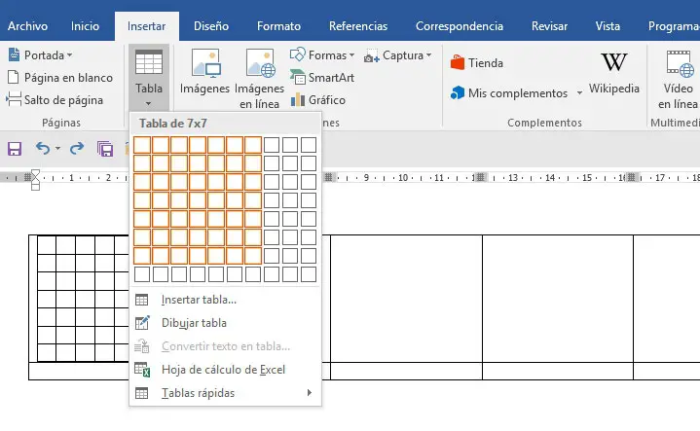Insert a Salto de página
The height and width of the screenshot is (431, 700).
point(55,100)
